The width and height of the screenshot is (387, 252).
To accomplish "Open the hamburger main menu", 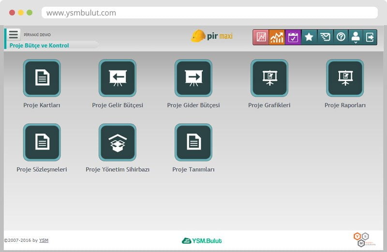I will [x=14, y=35].
